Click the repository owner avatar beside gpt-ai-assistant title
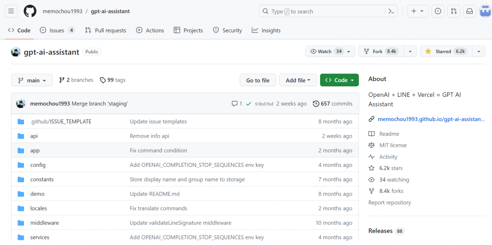492x245 pixels. (x=16, y=52)
